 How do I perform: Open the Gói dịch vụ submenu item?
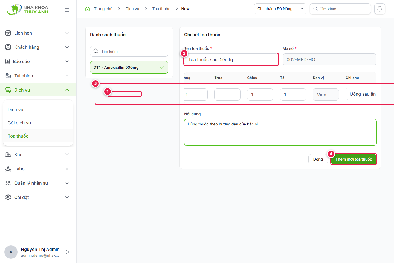tap(38, 123)
